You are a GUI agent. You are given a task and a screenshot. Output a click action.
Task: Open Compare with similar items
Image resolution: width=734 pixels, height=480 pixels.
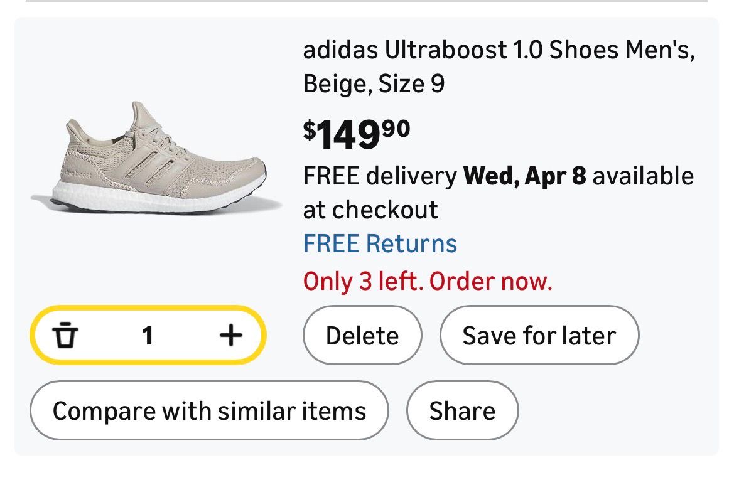pyautogui.click(x=209, y=411)
